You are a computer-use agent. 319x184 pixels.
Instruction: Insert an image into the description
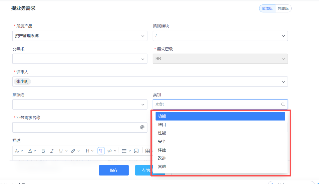click(136, 151)
